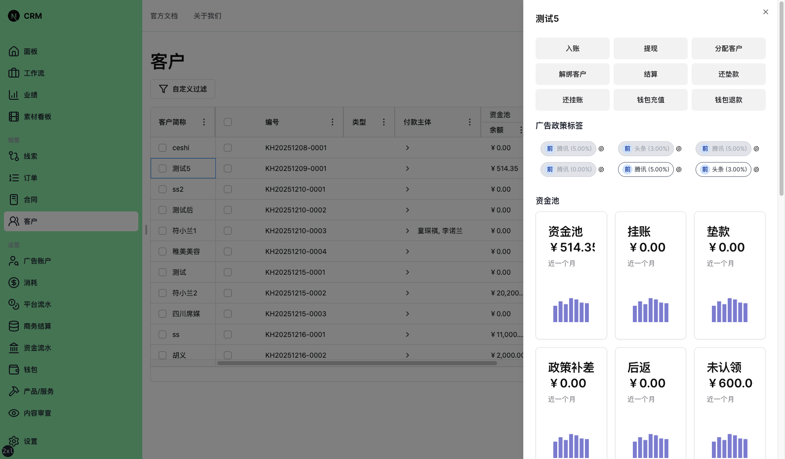
Task: Open 线索 icon in sidebar
Action: (x=14, y=156)
